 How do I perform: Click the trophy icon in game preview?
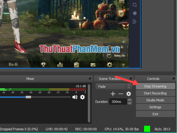(43, 65)
